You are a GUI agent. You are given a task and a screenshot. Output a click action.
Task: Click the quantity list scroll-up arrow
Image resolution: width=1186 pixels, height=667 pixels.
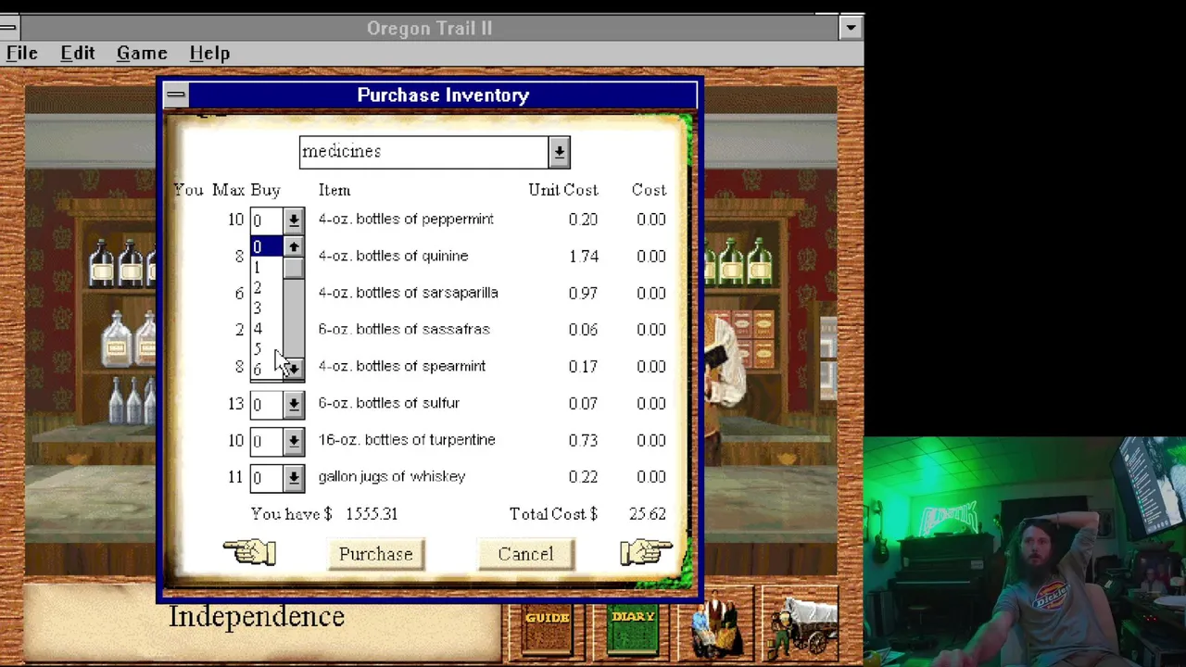293,247
